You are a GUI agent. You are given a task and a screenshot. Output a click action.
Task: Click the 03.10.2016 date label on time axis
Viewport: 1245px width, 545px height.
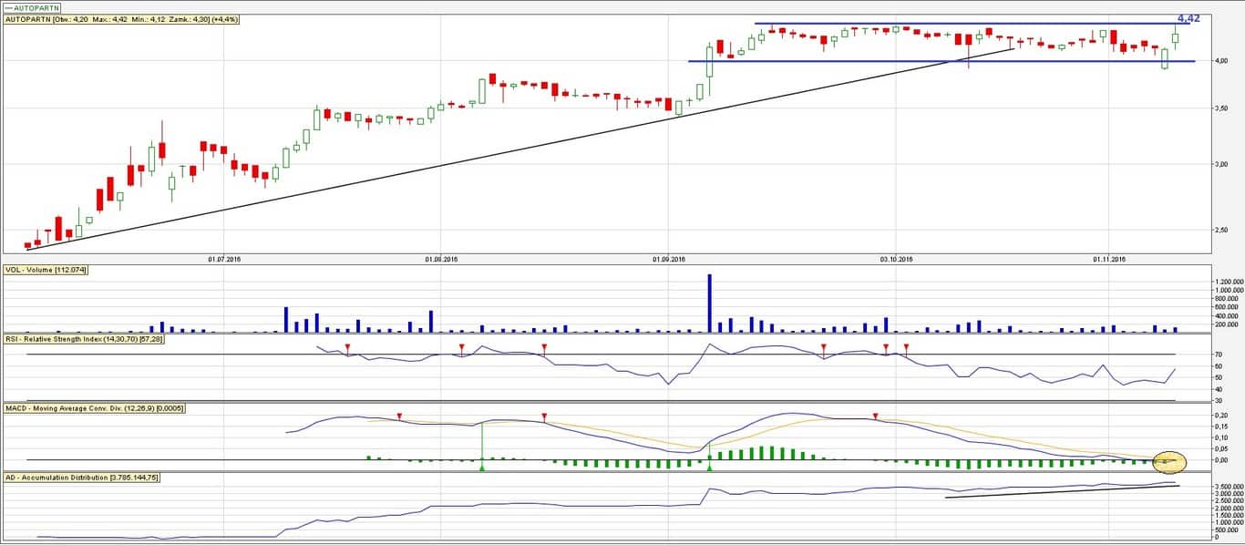(896, 260)
